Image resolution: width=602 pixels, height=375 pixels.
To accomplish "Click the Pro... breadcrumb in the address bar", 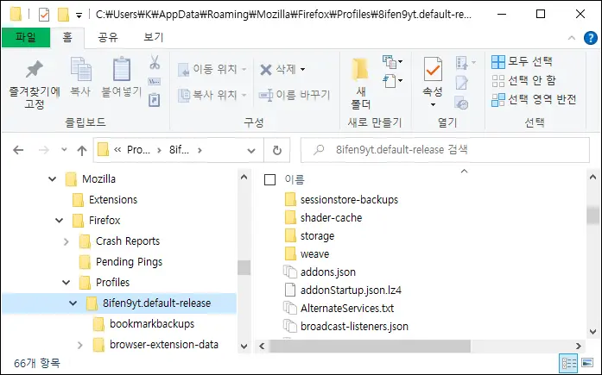I will tap(138, 150).
